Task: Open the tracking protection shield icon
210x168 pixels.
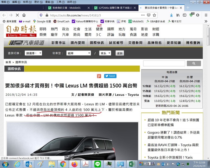Action: (41, 15)
